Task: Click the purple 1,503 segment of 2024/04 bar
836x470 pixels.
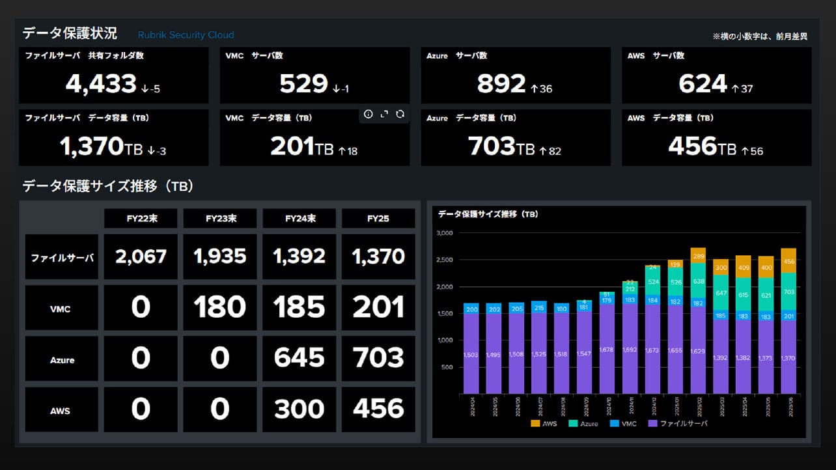Action: [x=471, y=355]
